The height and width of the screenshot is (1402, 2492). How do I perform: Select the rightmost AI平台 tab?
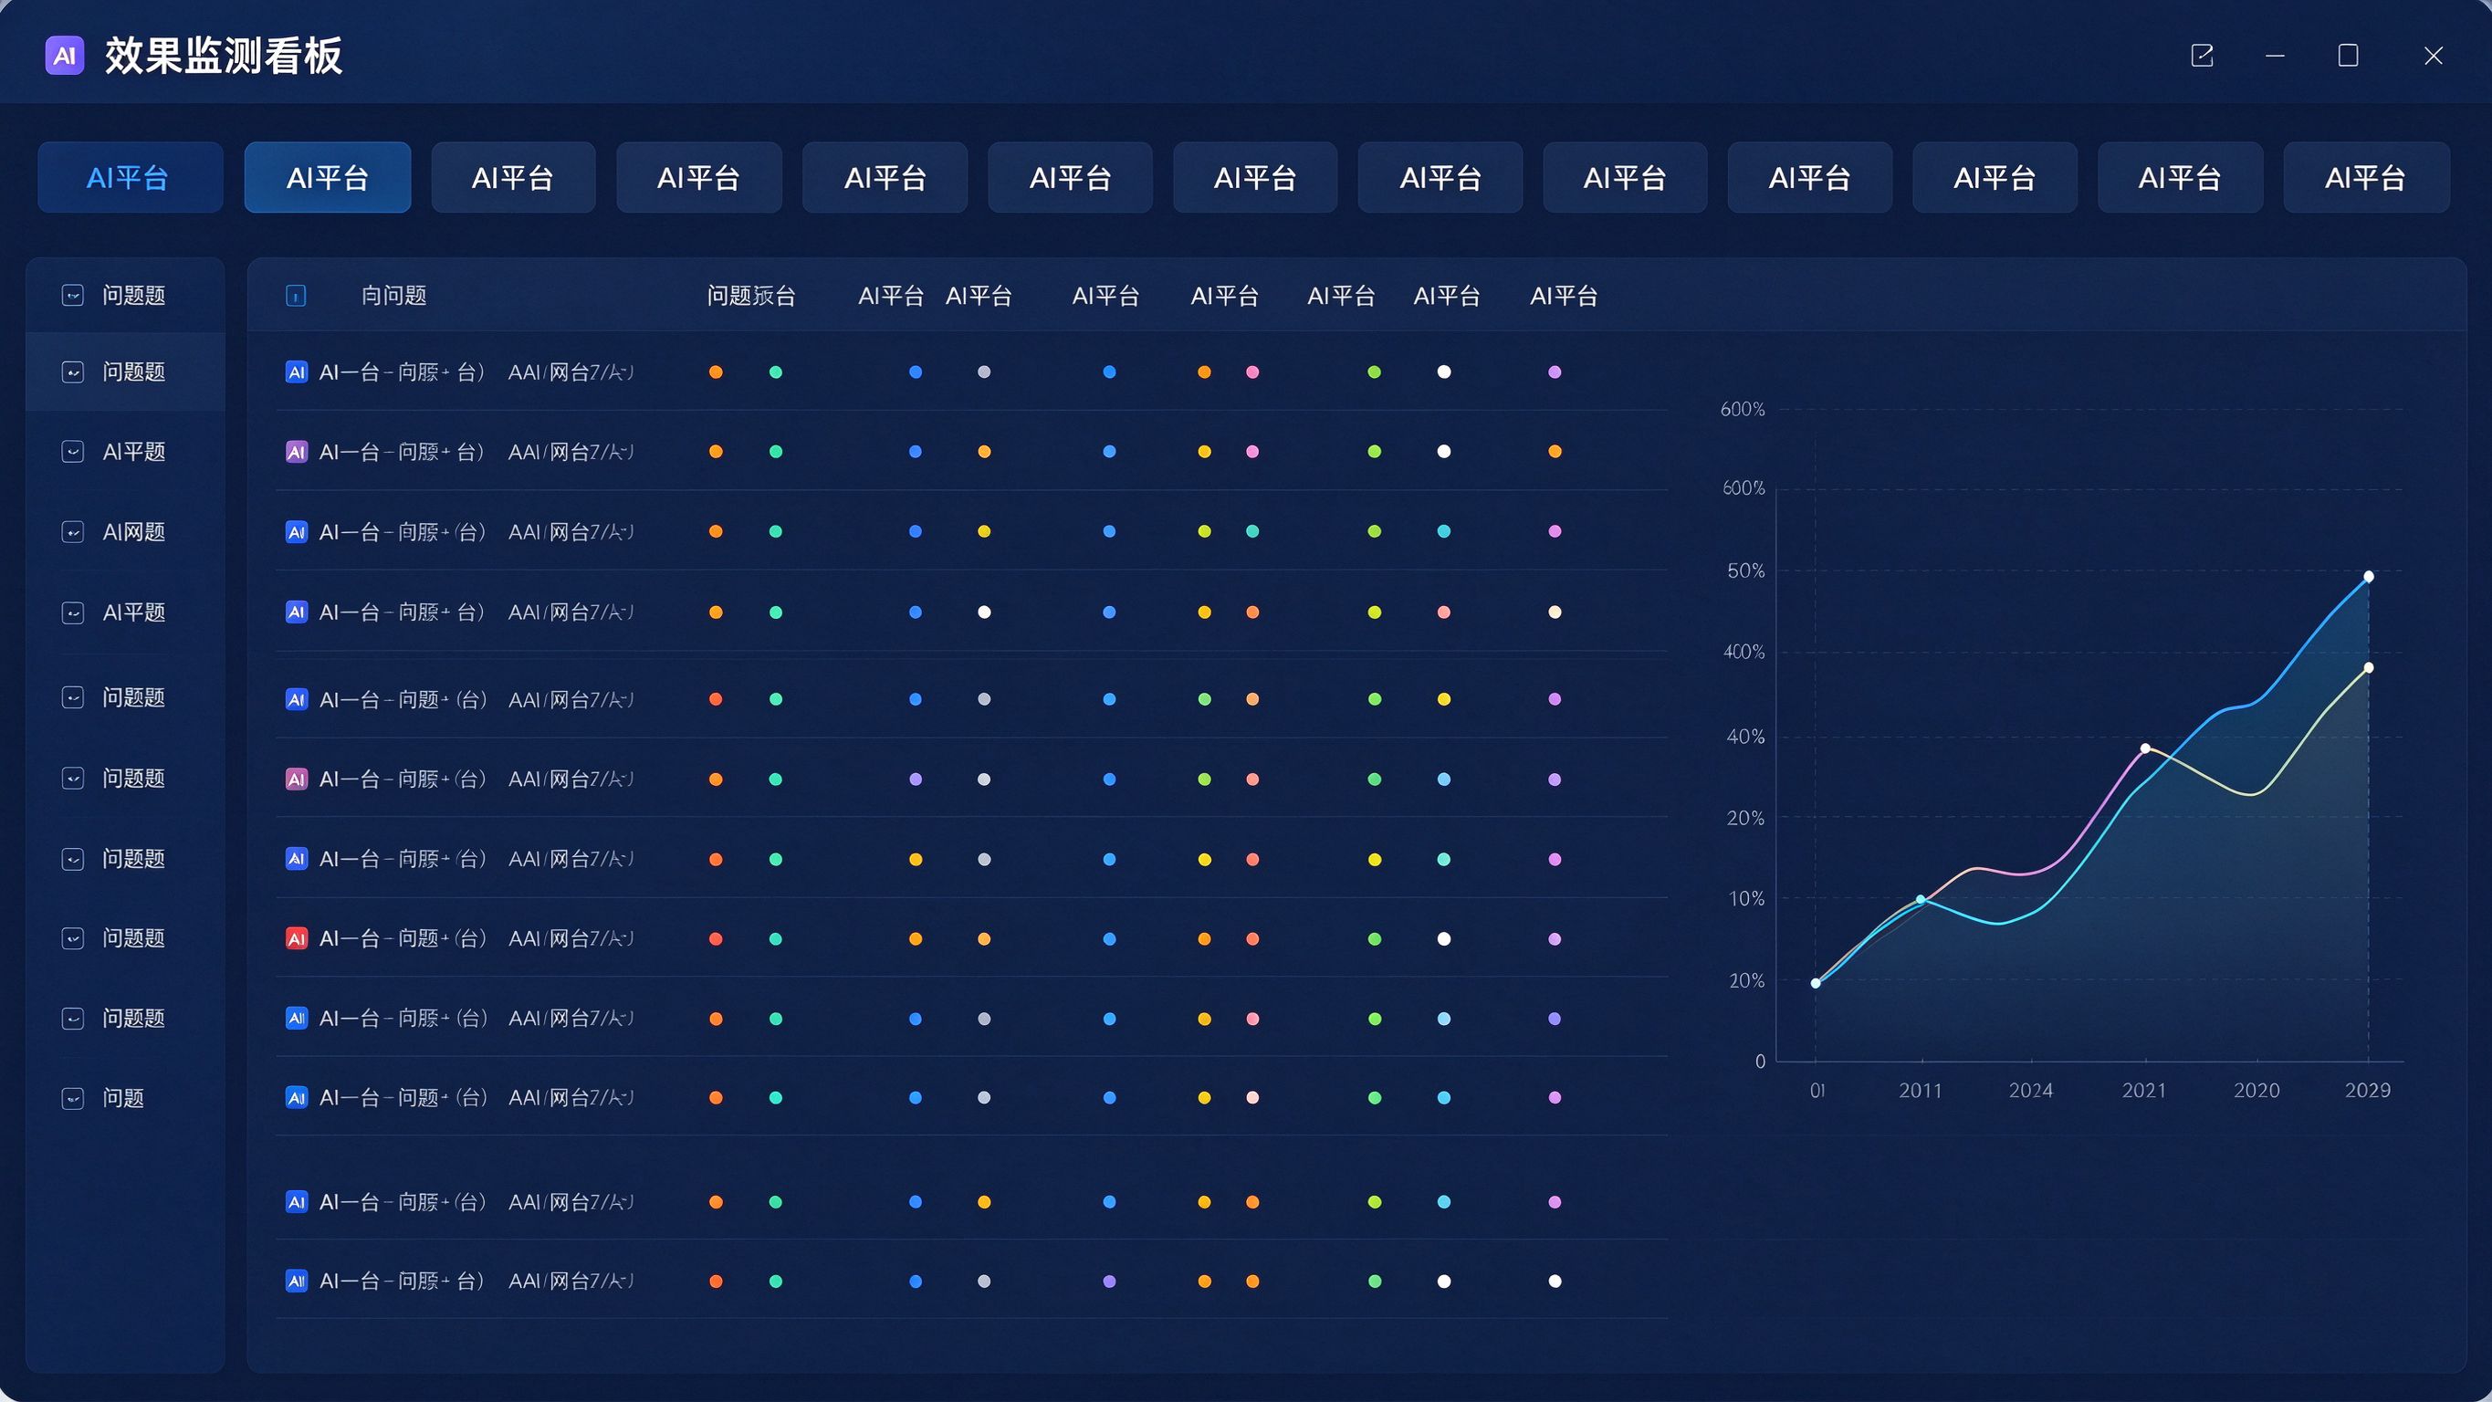tap(2366, 177)
